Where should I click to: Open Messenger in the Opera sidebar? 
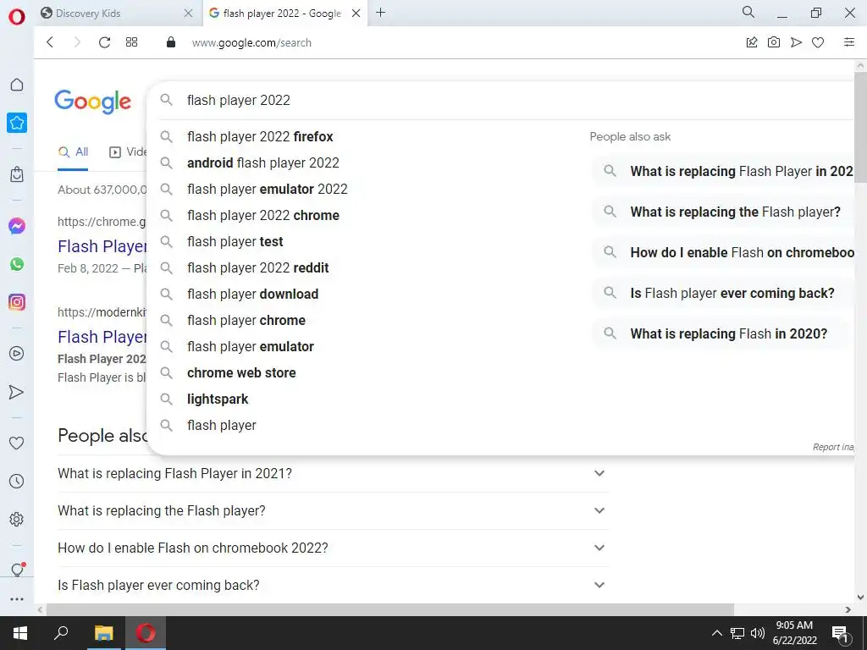point(17,226)
